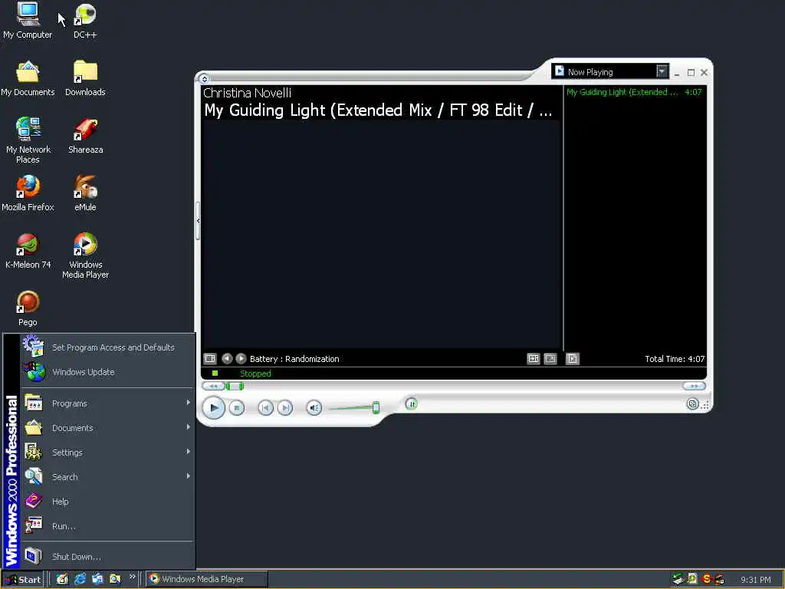Click Windows Media Player taskbar button
Screen dimensions: 785x589
click(207, 579)
